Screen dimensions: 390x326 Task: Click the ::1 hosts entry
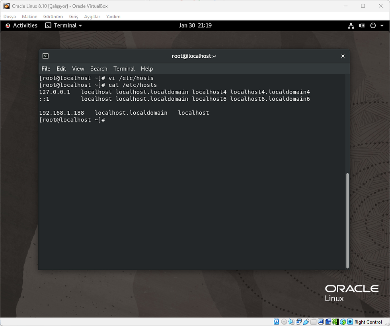(174, 99)
